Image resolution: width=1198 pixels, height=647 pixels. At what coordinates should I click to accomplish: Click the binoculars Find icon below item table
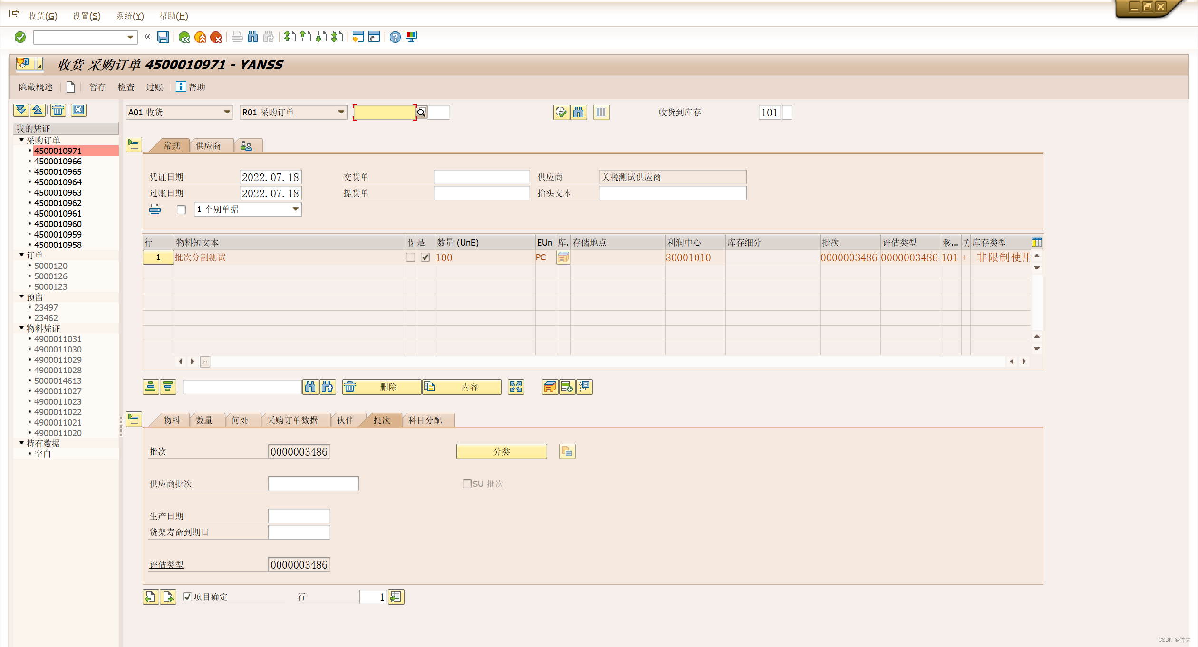310,387
